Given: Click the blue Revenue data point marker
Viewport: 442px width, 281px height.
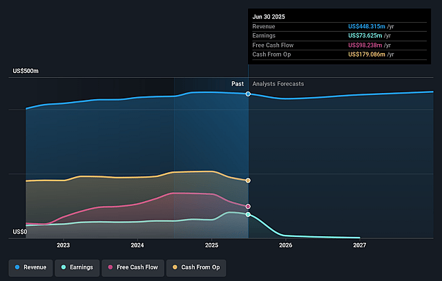Looking at the screenshot, I should coord(248,94).
